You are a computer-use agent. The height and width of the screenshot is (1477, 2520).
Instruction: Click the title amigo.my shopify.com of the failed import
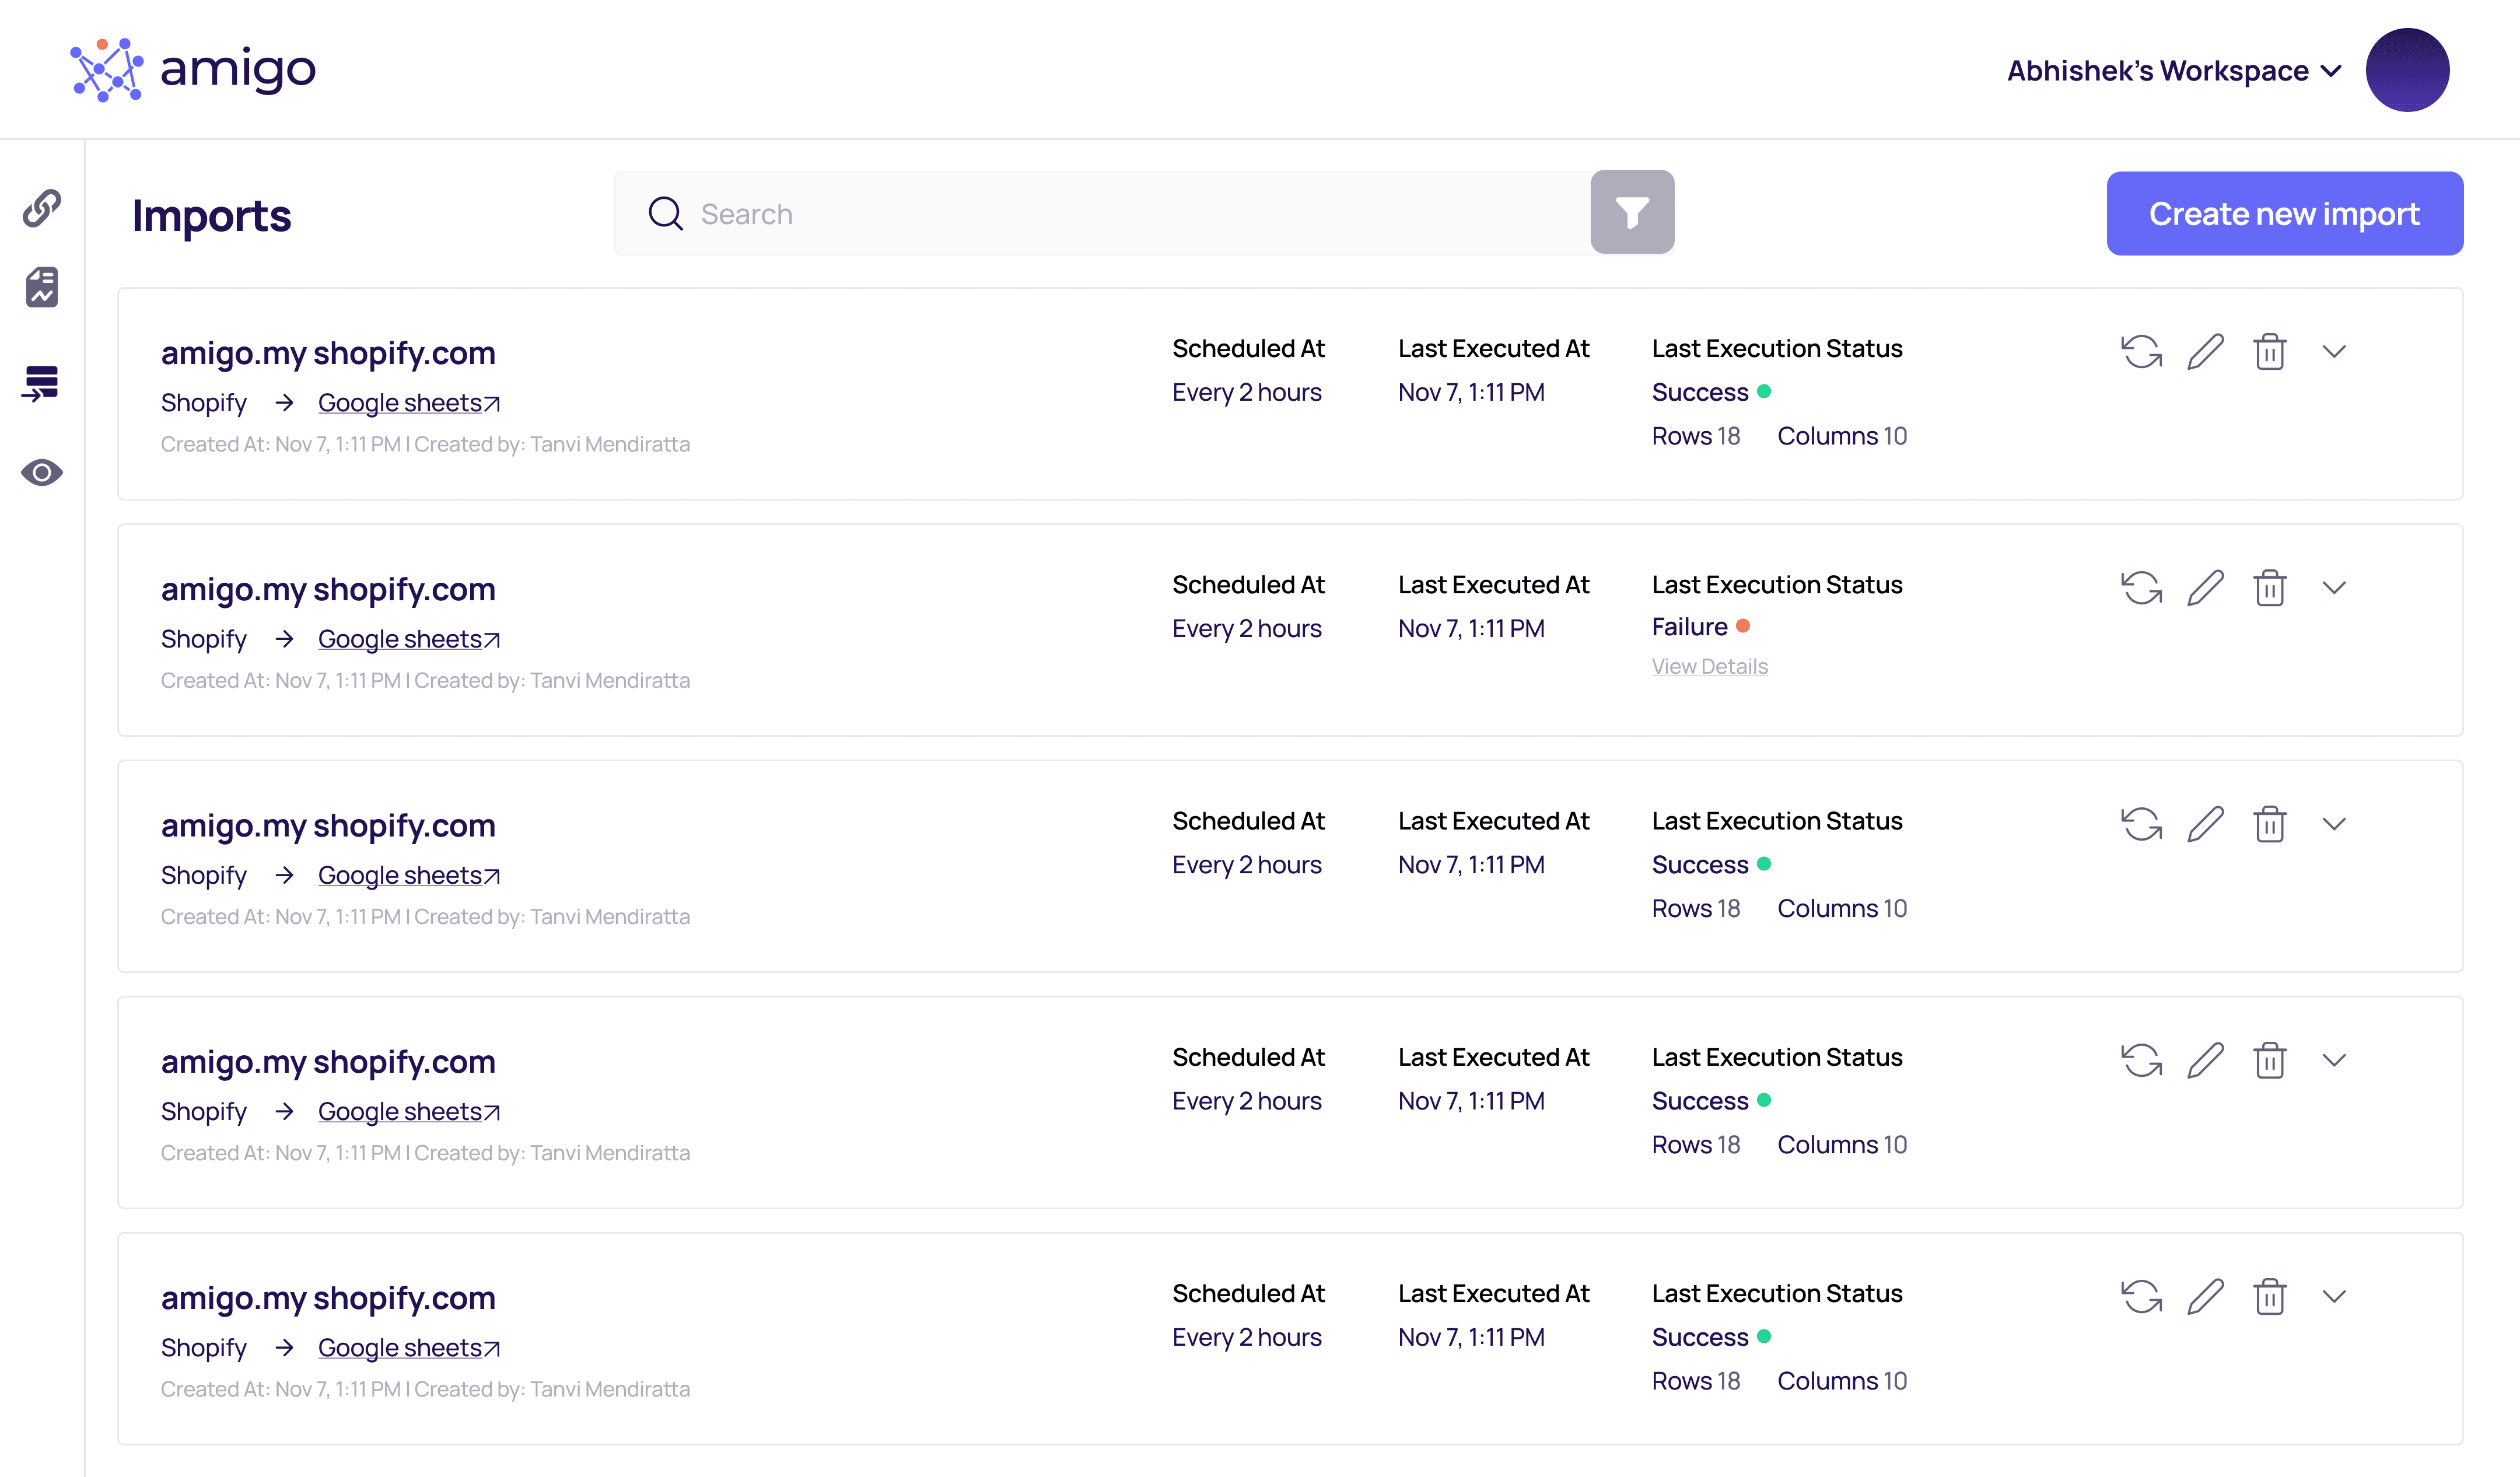[328, 590]
